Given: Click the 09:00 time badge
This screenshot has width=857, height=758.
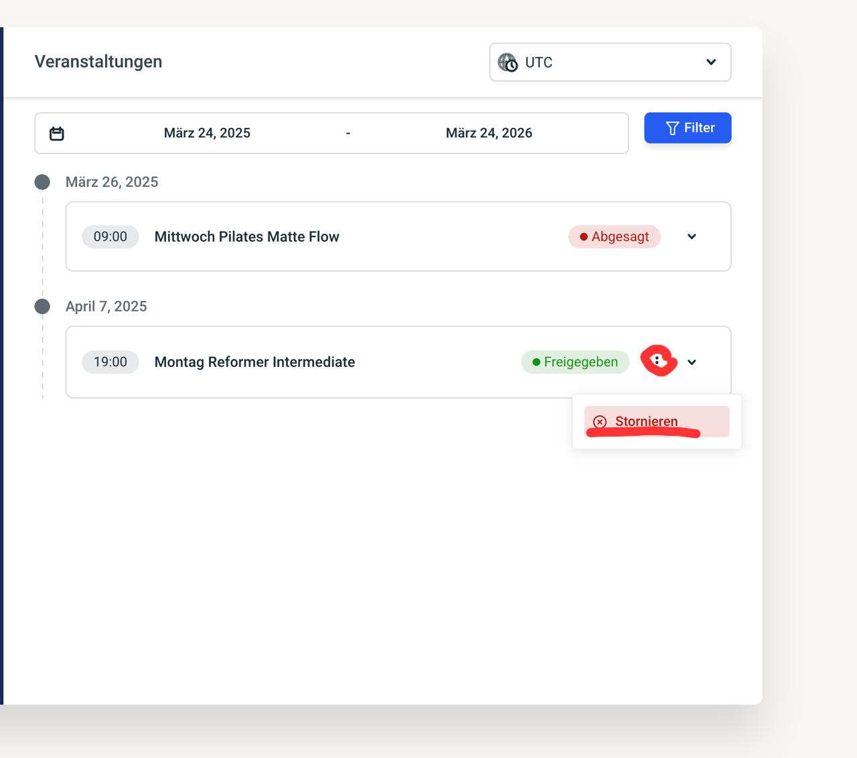Looking at the screenshot, I should (110, 236).
